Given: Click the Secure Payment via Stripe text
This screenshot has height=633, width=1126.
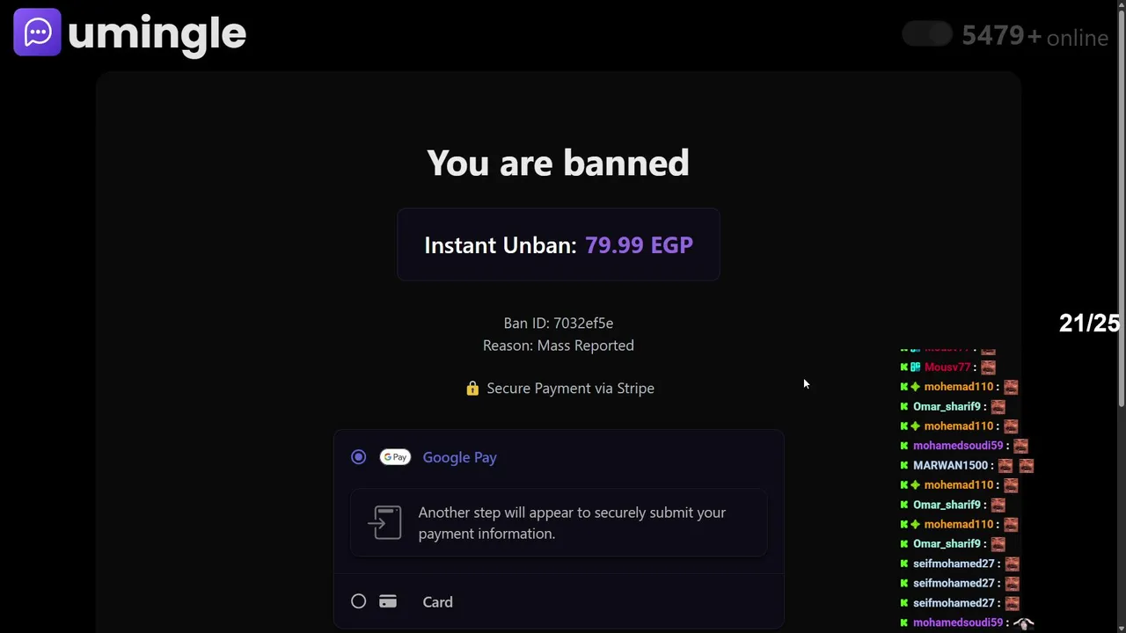Looking at the screenshot, I should pos(570,388).
